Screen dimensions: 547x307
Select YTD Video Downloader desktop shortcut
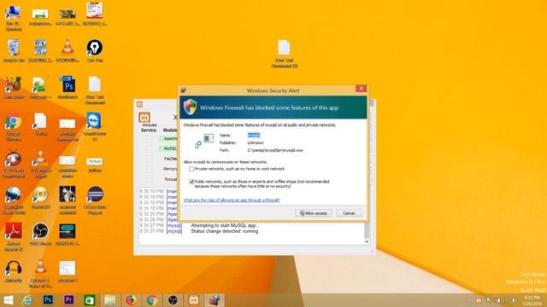[x=14, y=164]
